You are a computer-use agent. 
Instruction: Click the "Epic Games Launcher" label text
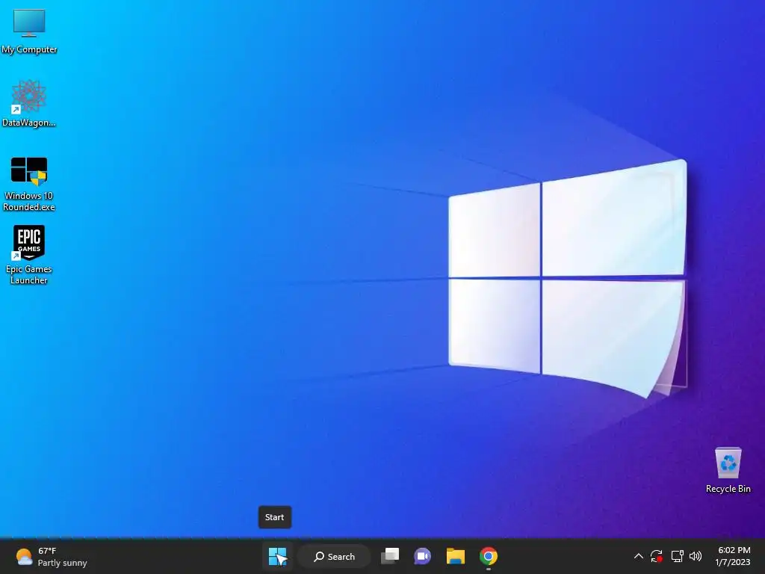[29, 274]
